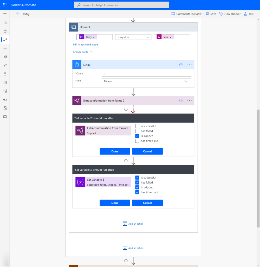
Task: Click Cancel in Set variable 3 panel
Action: point(147,203)
